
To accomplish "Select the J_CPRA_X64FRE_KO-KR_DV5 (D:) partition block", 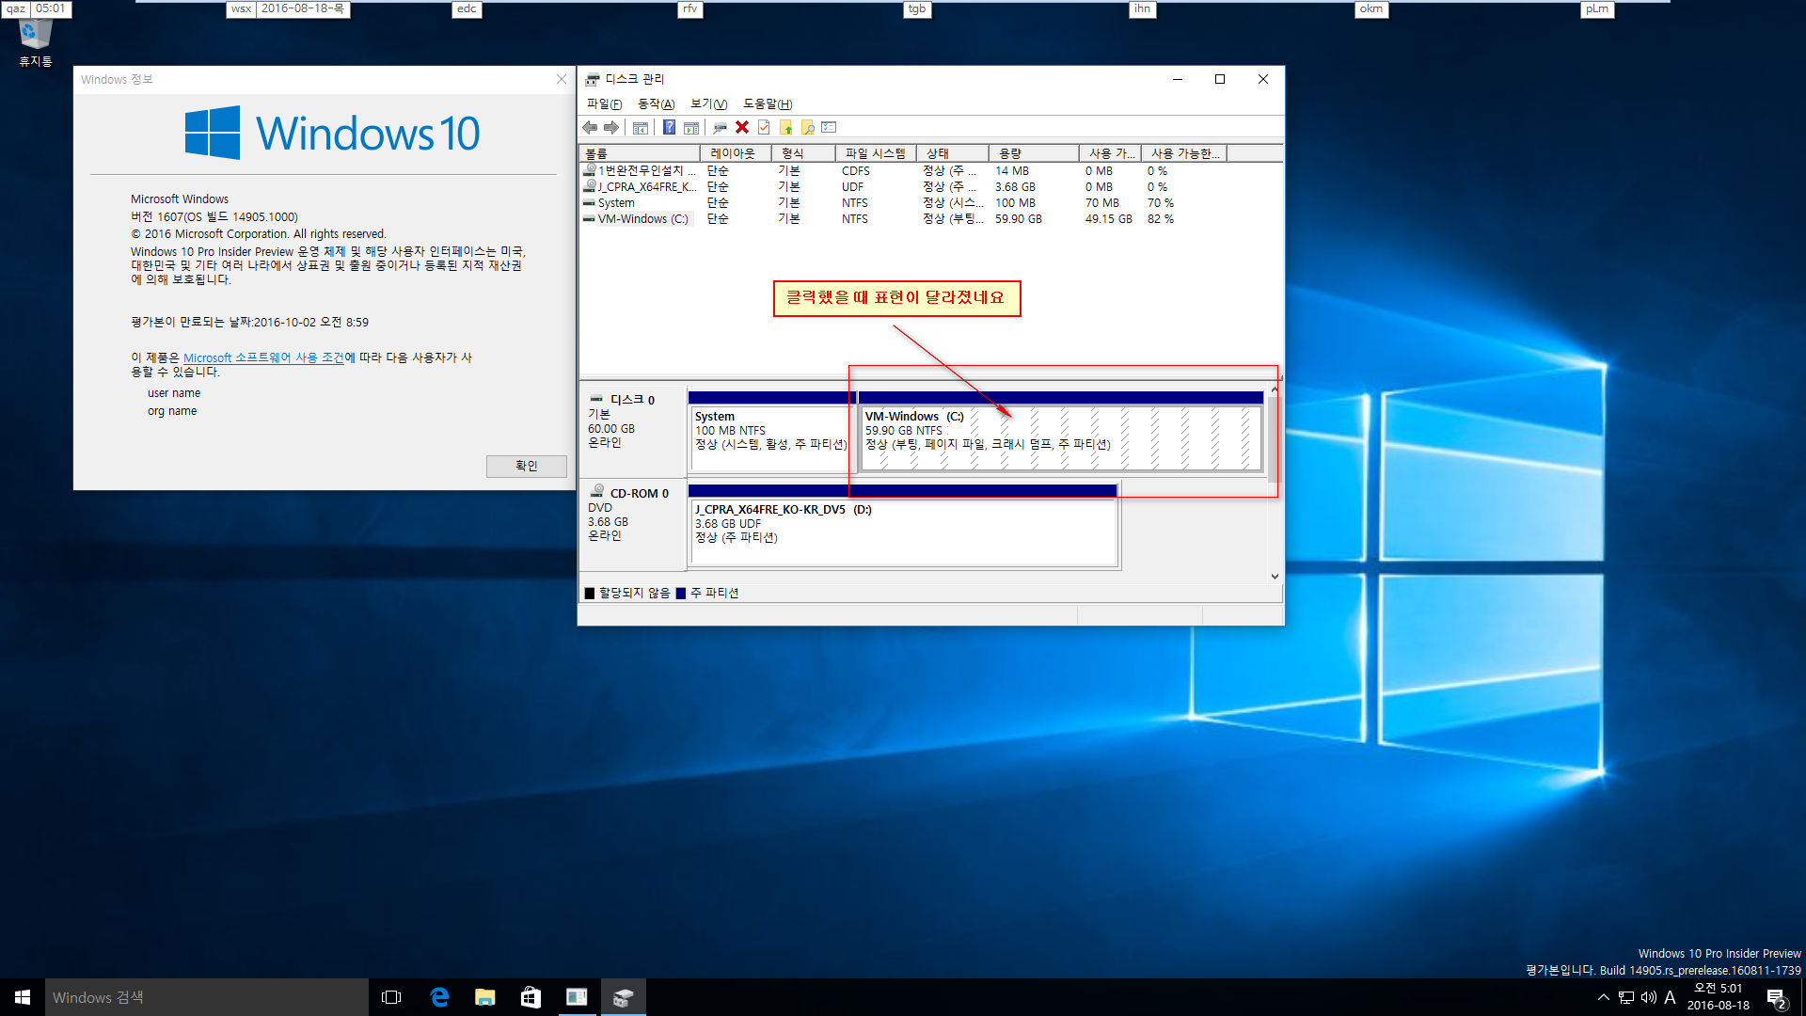I will [903, 527].
